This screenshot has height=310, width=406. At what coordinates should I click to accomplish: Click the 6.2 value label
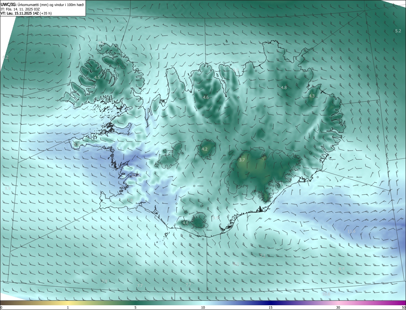coord(5,57)
